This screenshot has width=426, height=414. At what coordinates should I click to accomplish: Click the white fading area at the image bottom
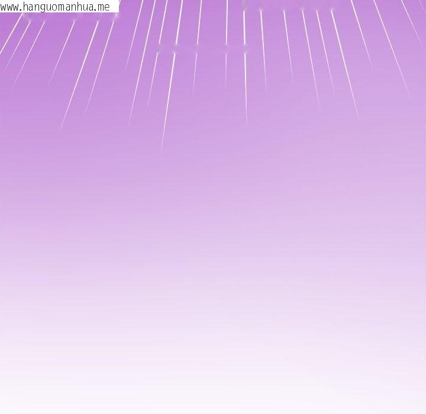click(x=213, y=396)
